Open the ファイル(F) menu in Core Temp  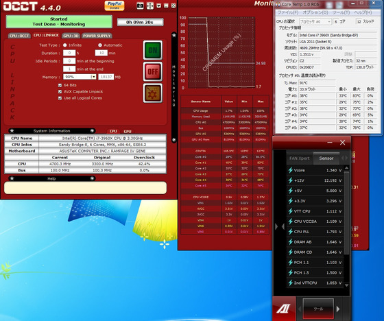pyautogui.click(x=288, y=12)
